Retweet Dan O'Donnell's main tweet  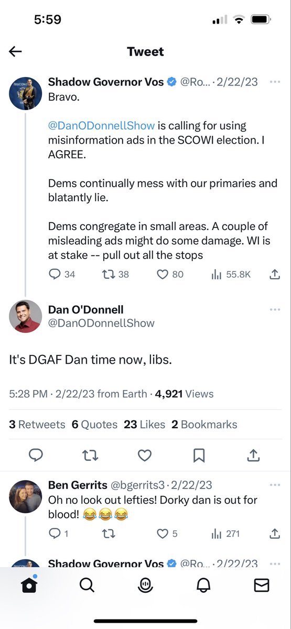pyautogui.click(x=90, y=456)
